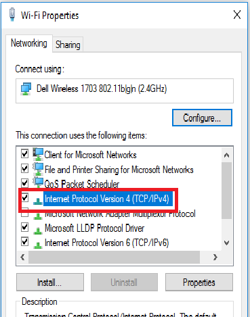Select the Client for Microsoft Networks icon
Screen dimensions: 250x317
[38, 154]
